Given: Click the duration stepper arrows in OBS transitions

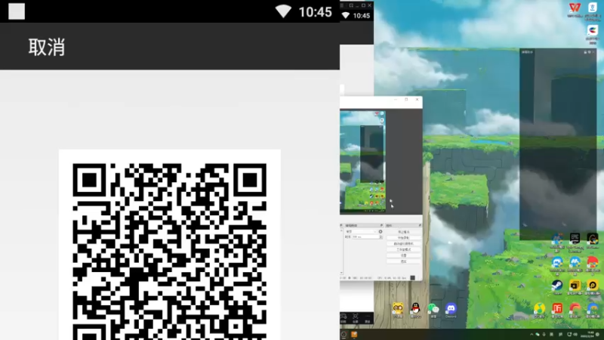Looking at the screenshot, I should (381, 237).
